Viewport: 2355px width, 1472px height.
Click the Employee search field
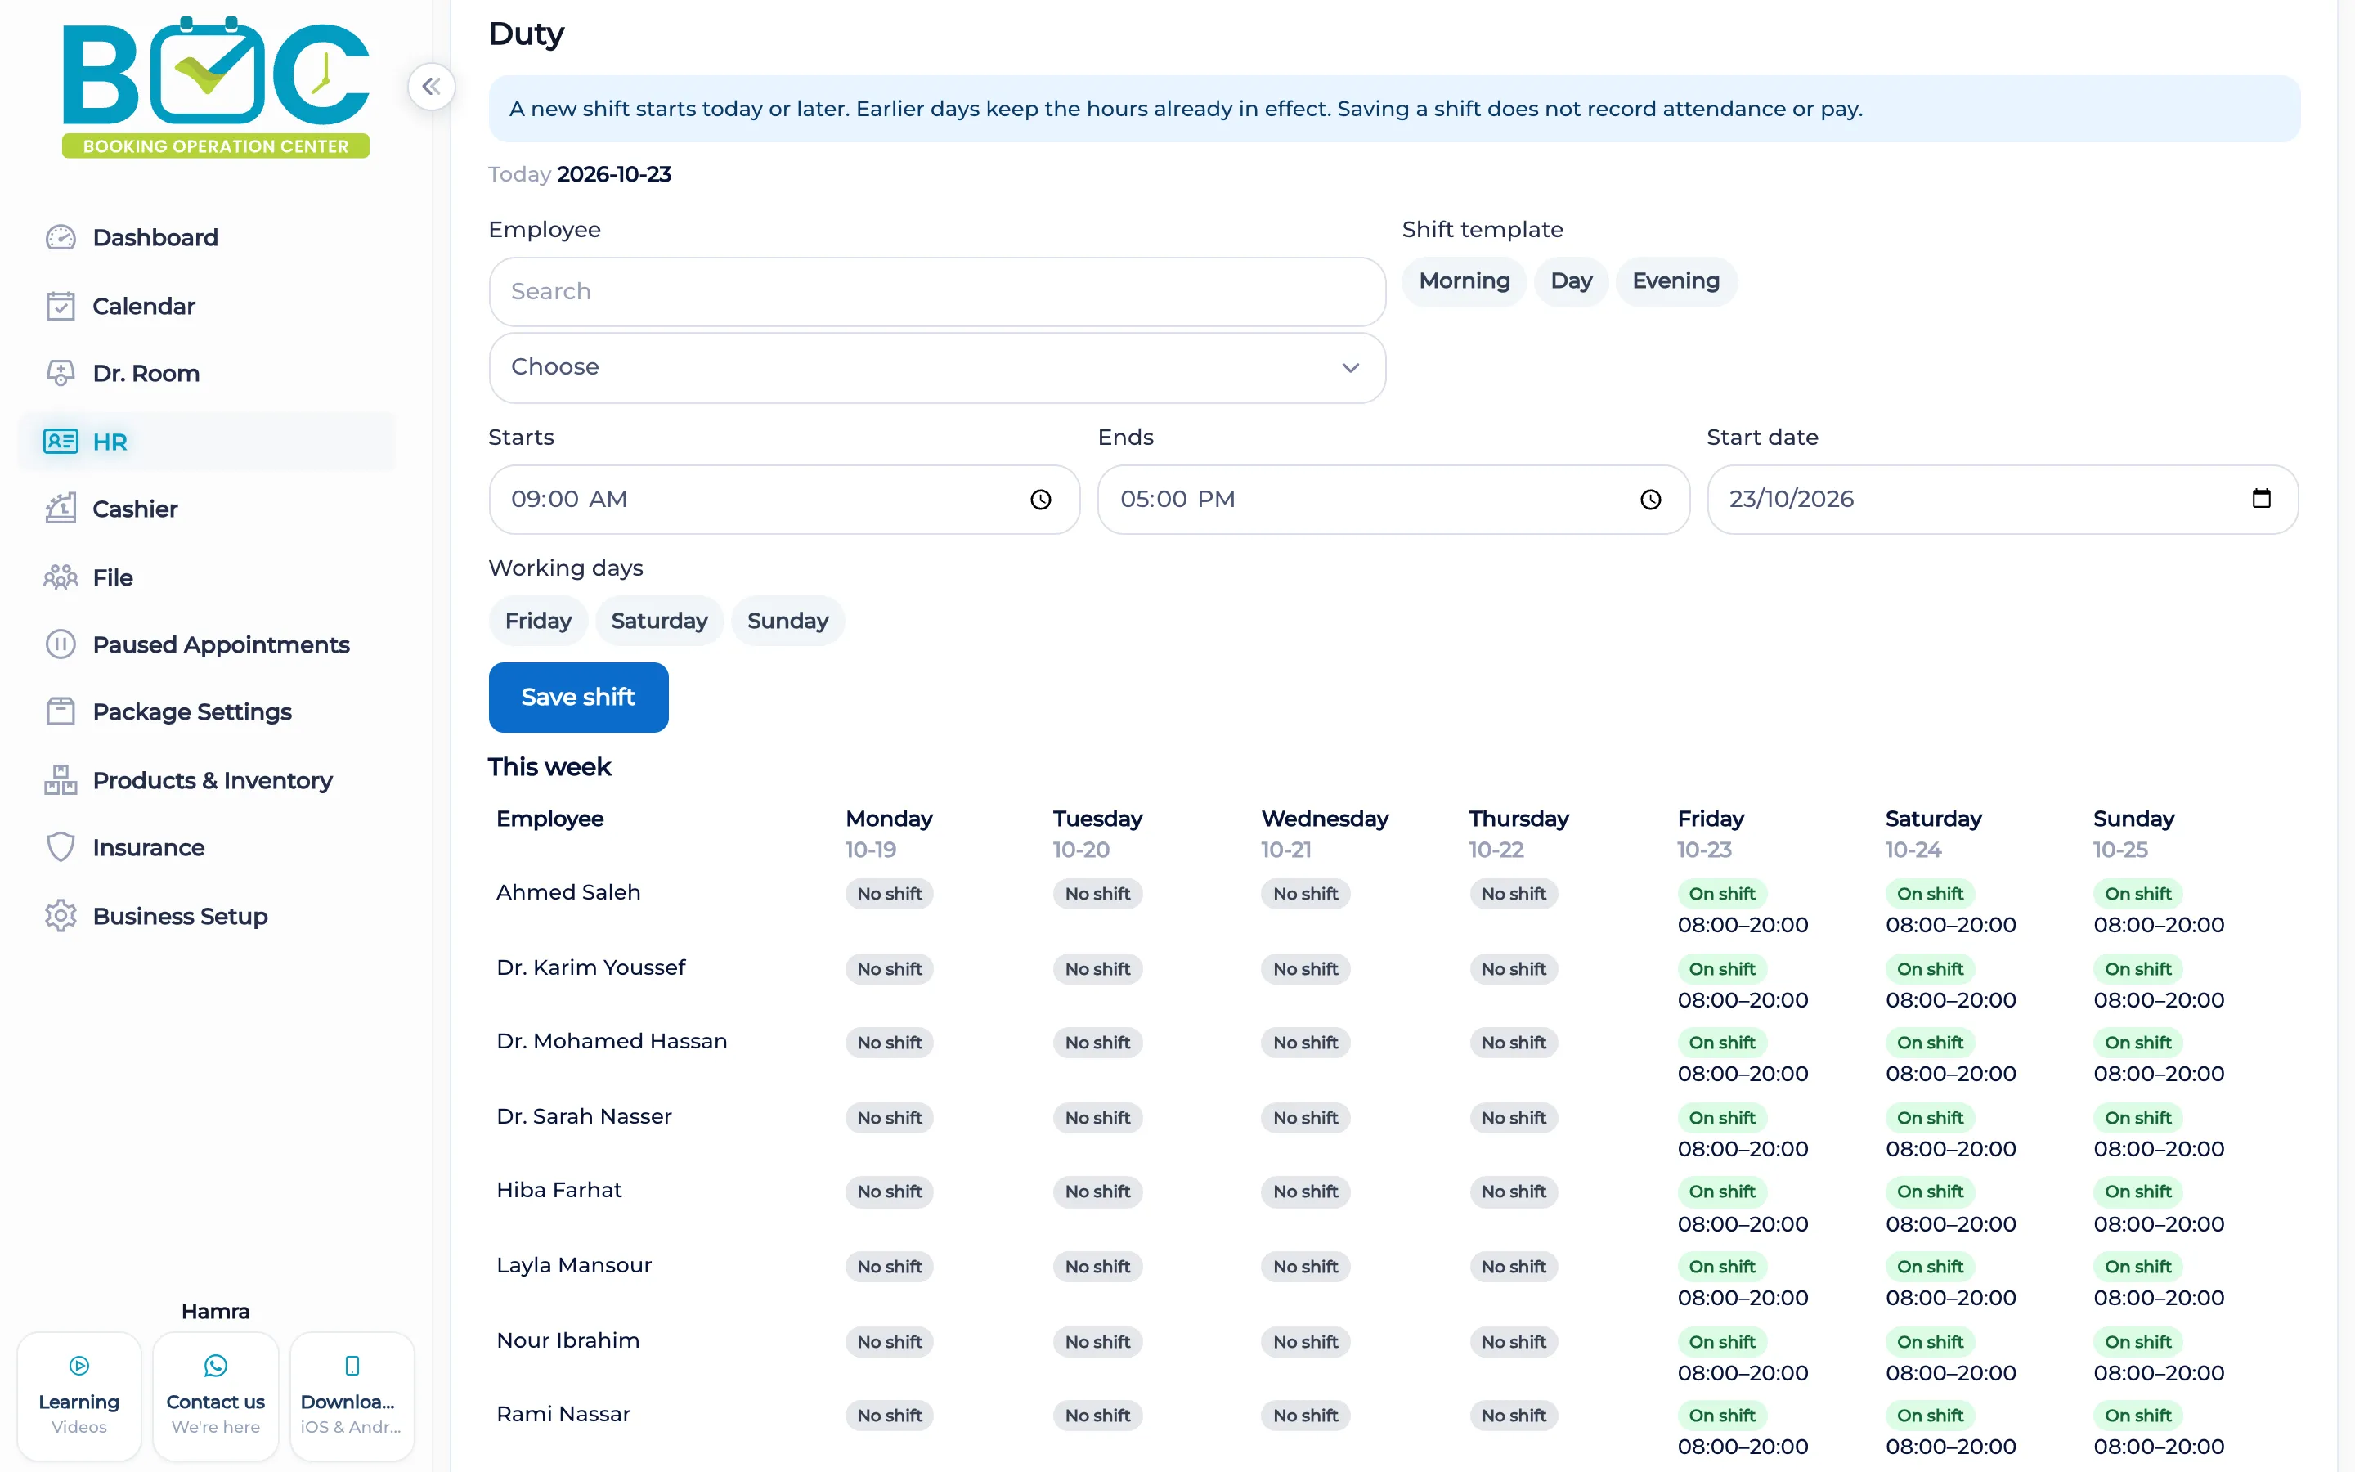click(937, 292)
